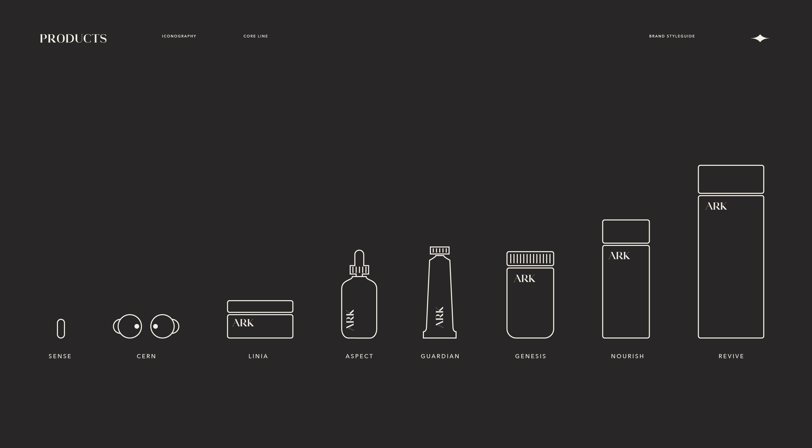The image size is (812, 448).
Task: Click the ARK logo on Genesis jar
Action: [x=524, y=279]
